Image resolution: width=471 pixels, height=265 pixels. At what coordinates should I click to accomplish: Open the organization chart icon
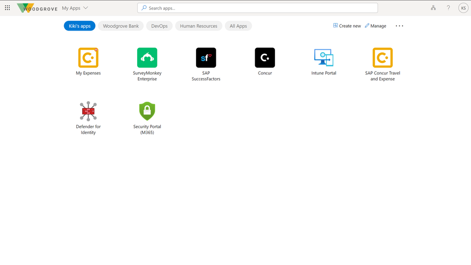coord(433,8)
